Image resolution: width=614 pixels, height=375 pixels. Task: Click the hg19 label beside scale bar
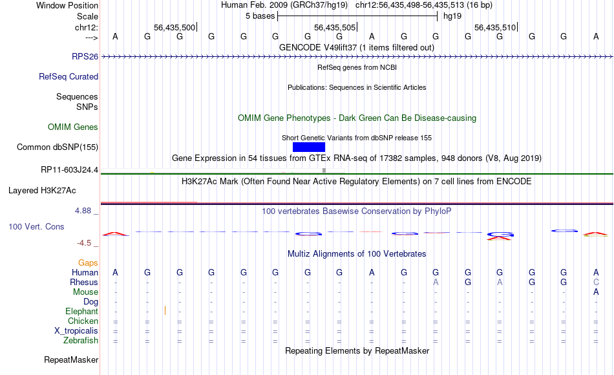452,16
